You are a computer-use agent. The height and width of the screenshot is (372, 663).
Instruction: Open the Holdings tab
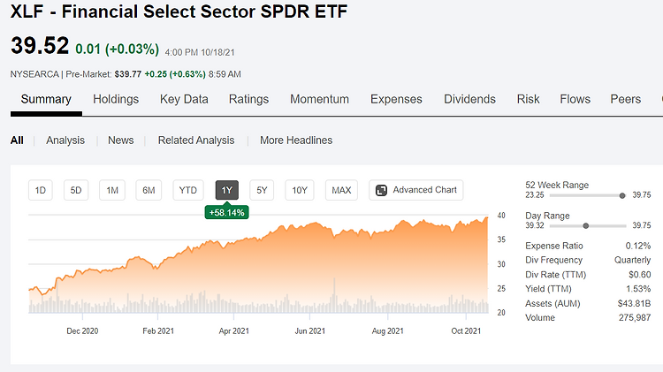pos(116,99)
